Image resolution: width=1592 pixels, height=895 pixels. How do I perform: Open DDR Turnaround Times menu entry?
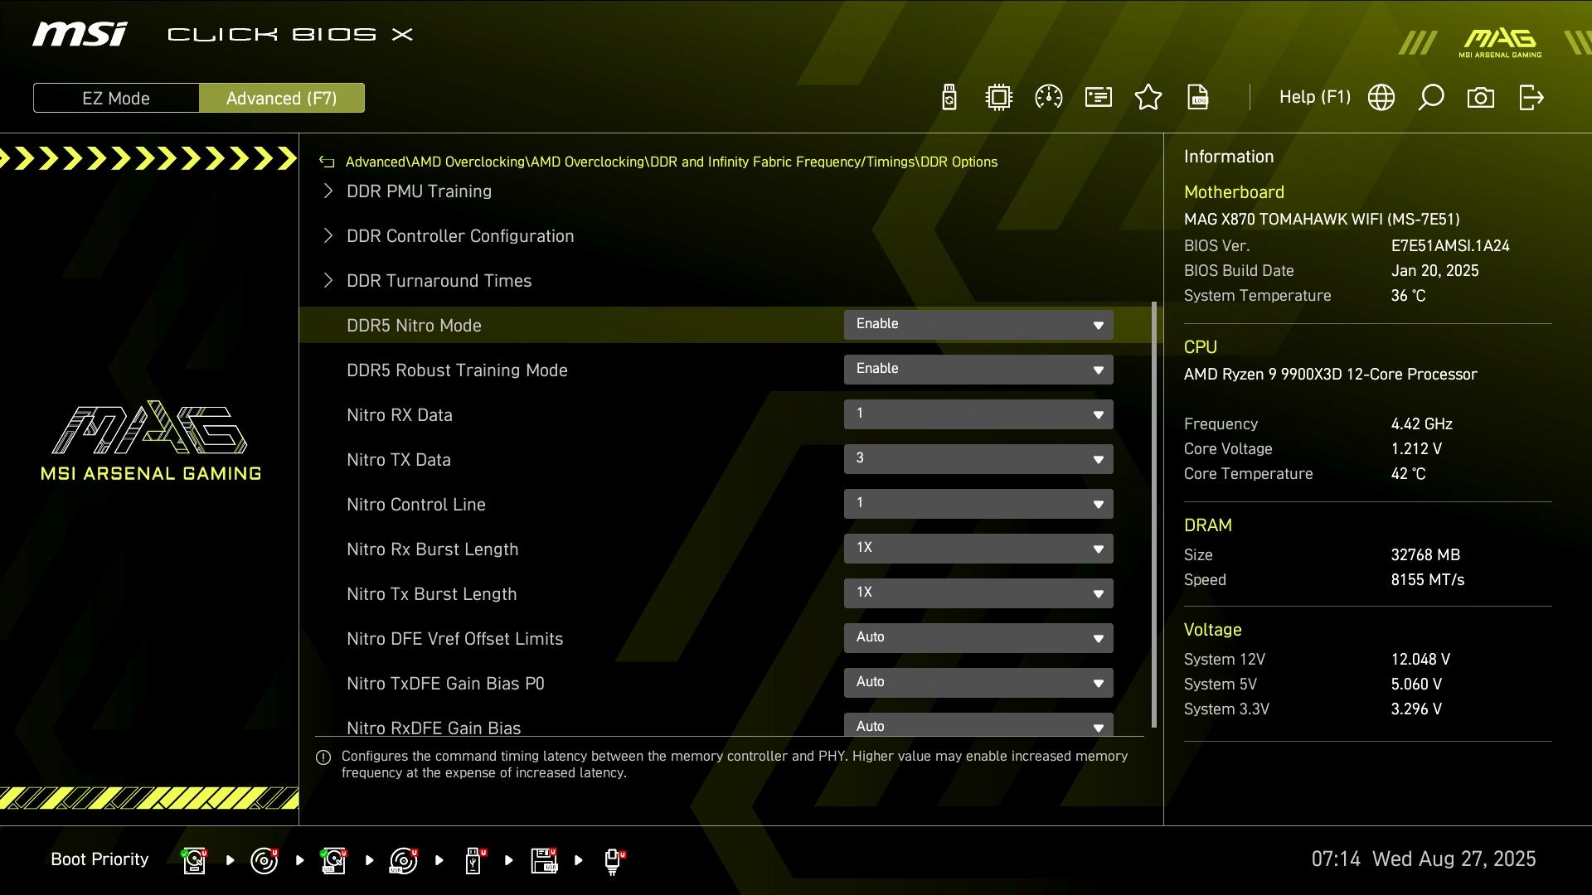[x=439, y=281]
